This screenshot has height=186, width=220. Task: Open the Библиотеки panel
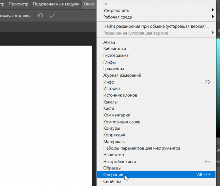156,49
